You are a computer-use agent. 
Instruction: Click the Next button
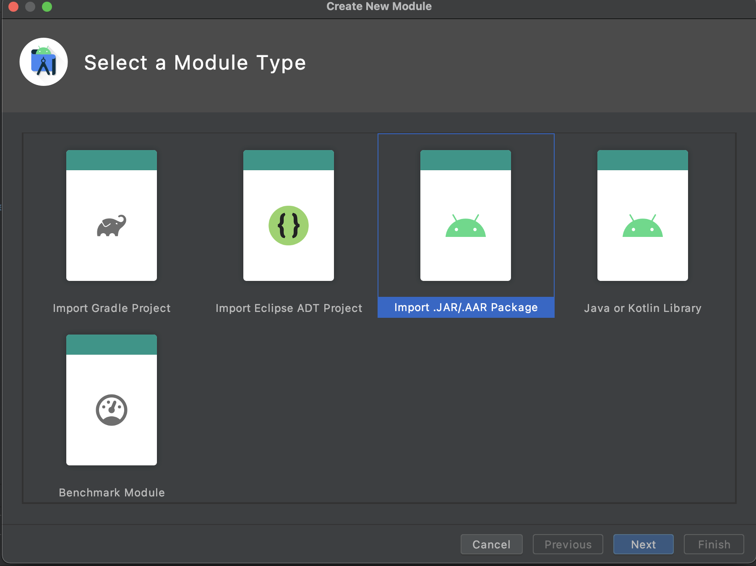tap(644, 544)
